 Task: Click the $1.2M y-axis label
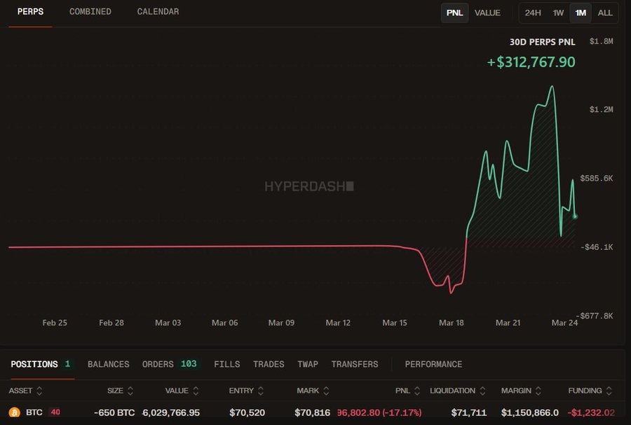point(602,109)
